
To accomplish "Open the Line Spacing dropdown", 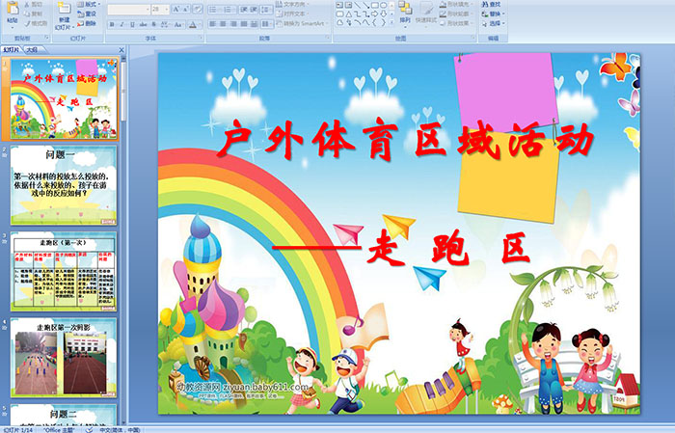I will point(266,10).
